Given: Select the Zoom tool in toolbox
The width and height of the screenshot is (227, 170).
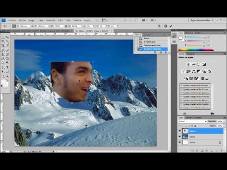Looking at the screenshot, I should click(x=7, y=76).
